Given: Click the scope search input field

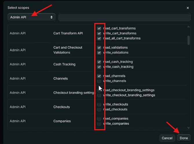Looking at the screenshot, I should [124, 17].
